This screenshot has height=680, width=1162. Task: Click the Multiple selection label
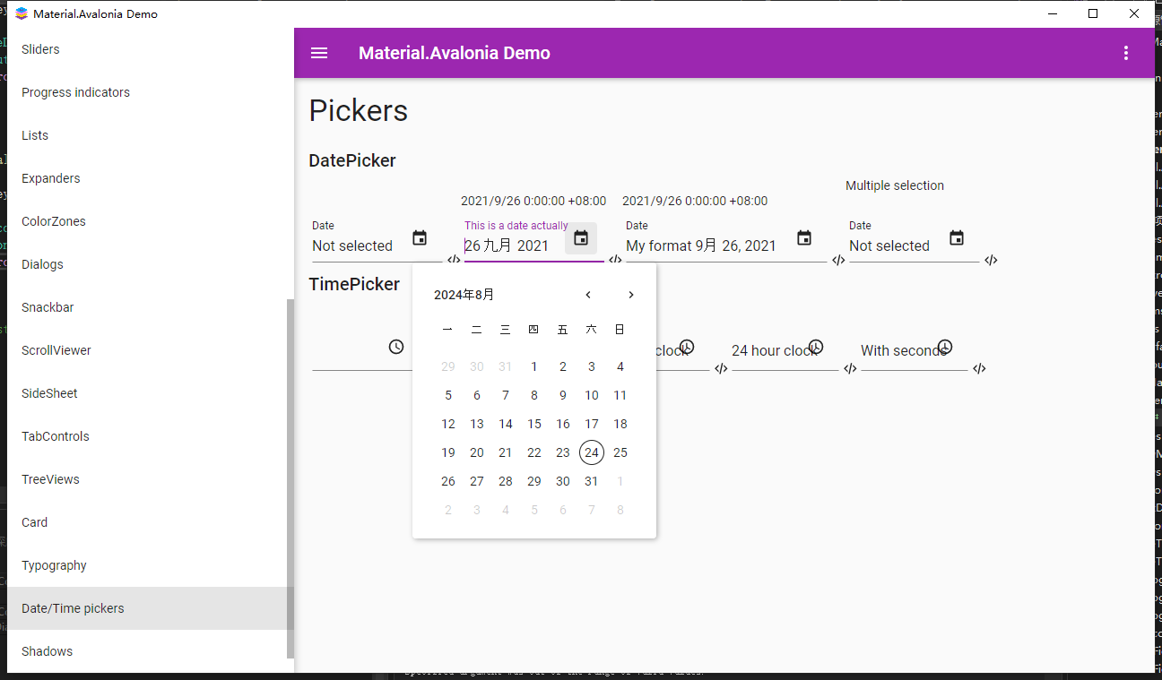pyautogui.click(x=895, y=185)
